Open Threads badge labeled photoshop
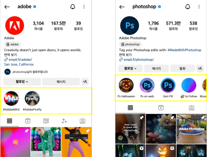 (130, 44)
